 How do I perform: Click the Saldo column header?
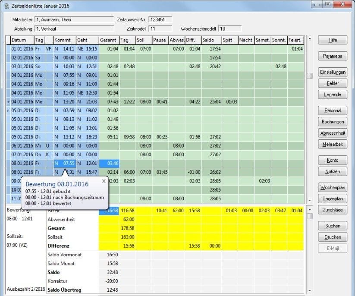(211, 40)
